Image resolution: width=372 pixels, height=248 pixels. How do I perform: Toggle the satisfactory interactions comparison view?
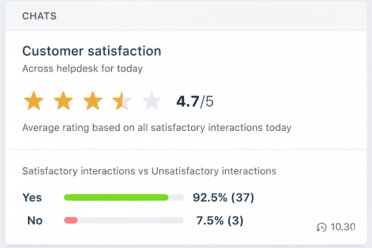149,171
